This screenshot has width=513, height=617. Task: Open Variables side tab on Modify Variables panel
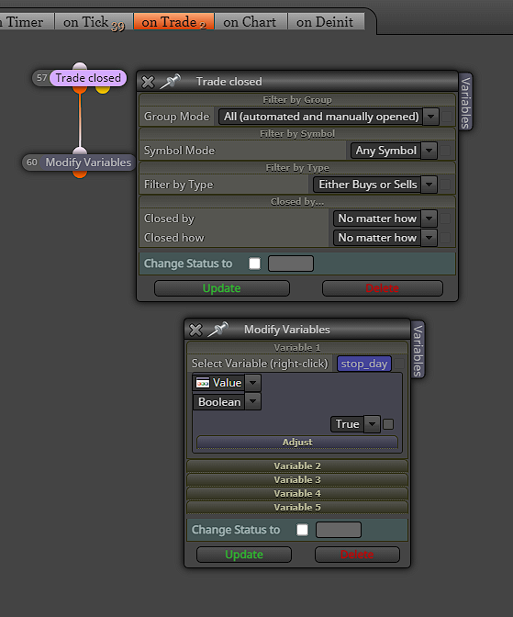point(418,350)
